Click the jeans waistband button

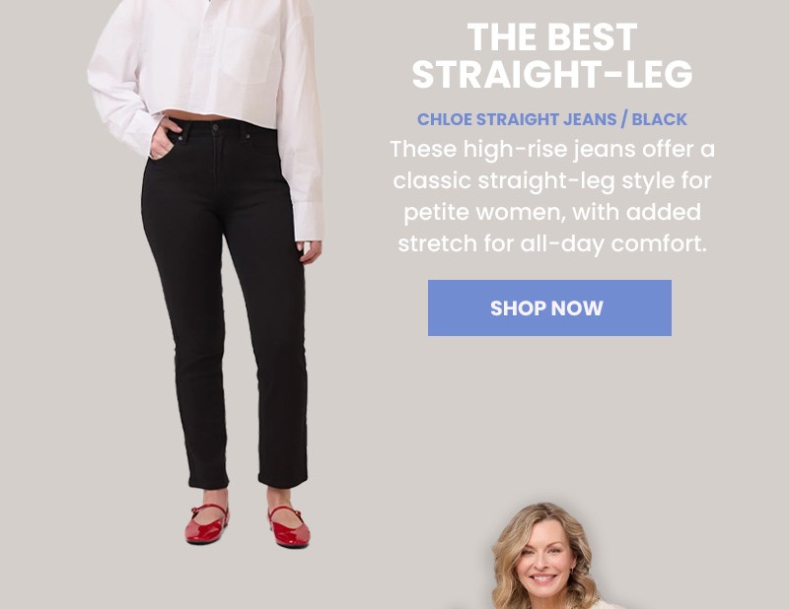pos(215,128)
